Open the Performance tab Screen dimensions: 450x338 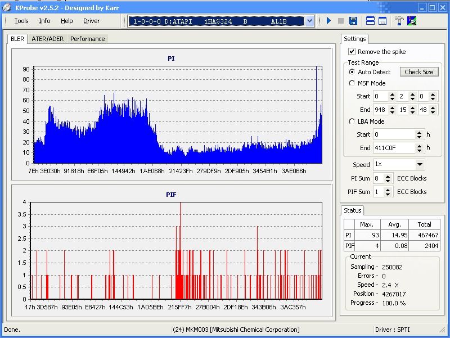pyautogui.click(x=87, y=39)
